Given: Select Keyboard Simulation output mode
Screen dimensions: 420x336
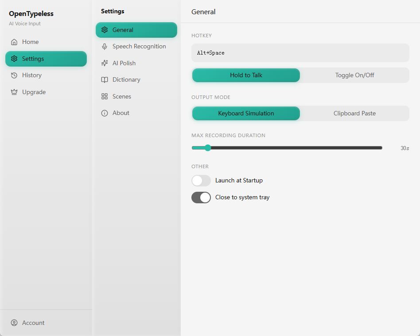Looking at the screenshot, I should (x=246, y=113).
